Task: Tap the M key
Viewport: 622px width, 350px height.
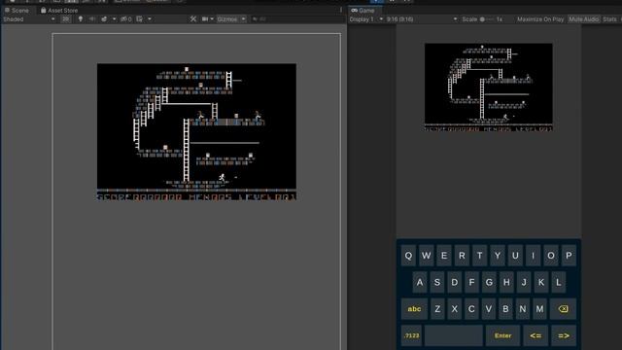Action: 540,309
